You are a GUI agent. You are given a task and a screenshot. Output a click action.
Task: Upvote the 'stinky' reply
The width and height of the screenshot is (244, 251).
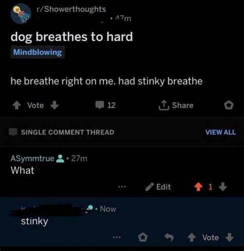(x=191, y=238)
